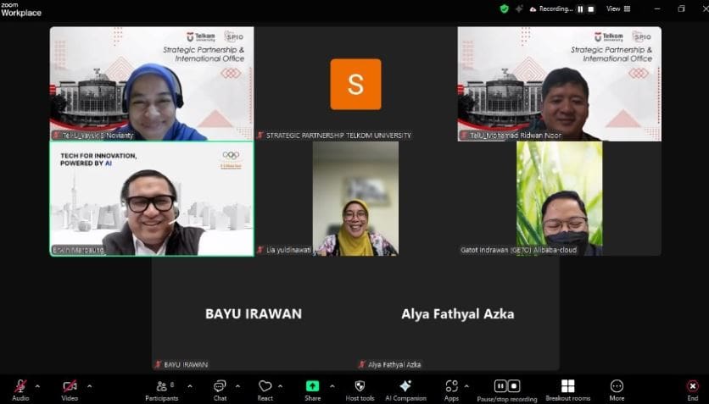Image resolution: width=709 pixels, height=404 pixels.
Task: Pause recording from the top bar indicator
Action: (x=580, y=8)
